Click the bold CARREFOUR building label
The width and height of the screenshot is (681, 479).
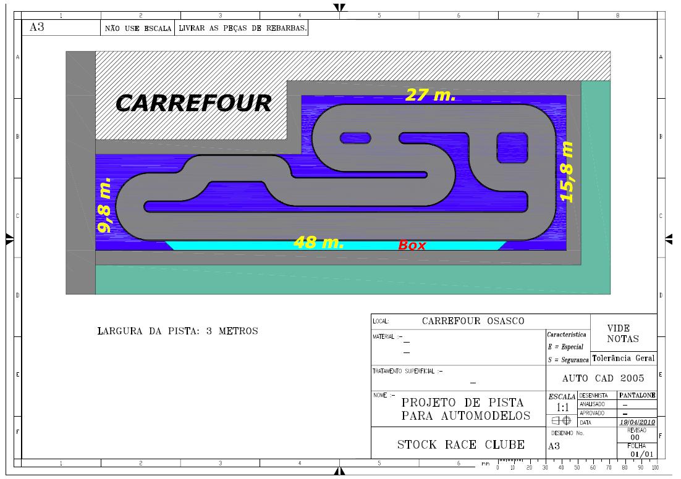[x=193, y=103]
